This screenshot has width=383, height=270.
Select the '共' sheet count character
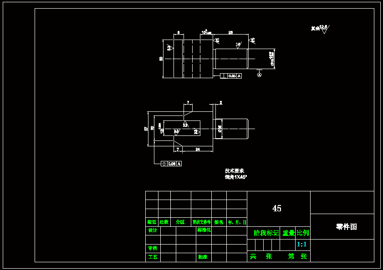pos(253,256)
